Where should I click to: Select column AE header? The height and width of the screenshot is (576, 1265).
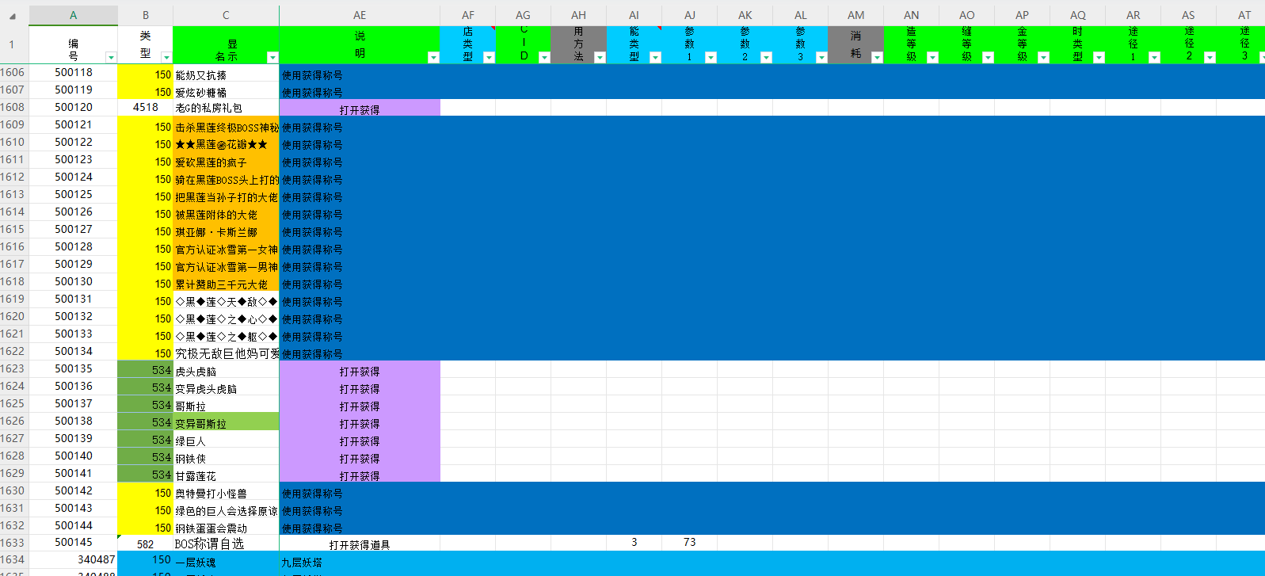pos(360,15)
